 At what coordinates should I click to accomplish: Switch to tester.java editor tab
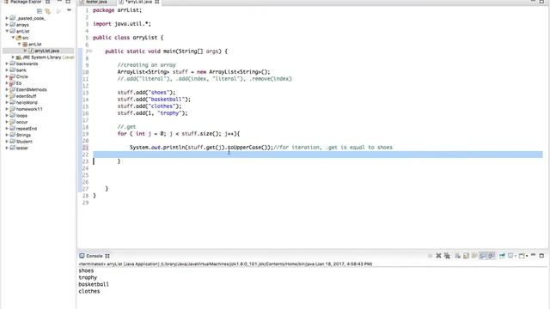(96, 2)
